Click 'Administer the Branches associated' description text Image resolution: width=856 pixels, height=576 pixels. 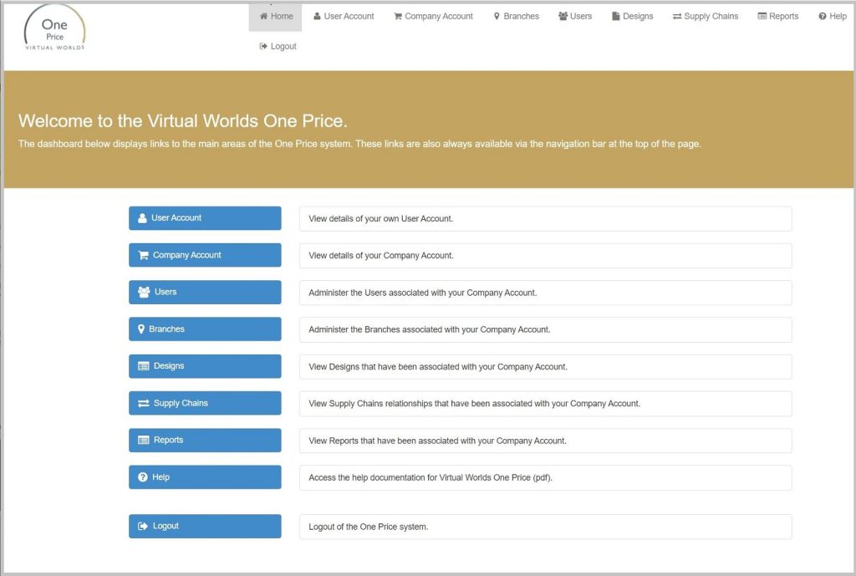tap(430, 329)
